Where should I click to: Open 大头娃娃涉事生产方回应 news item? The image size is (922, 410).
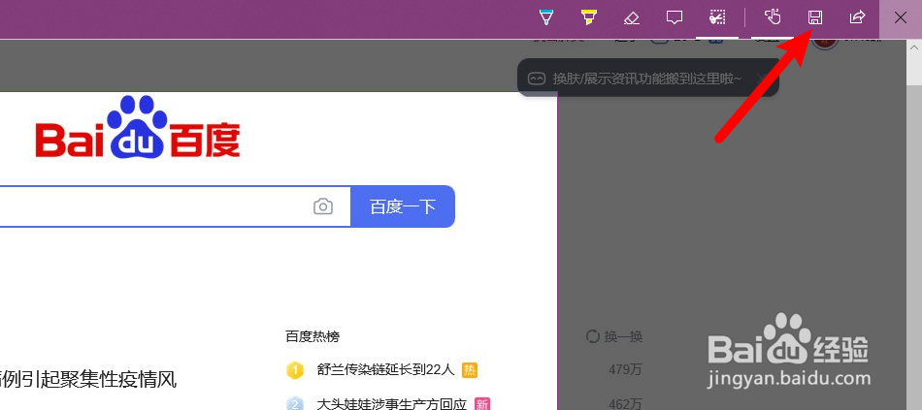click(x=392, y=404)
